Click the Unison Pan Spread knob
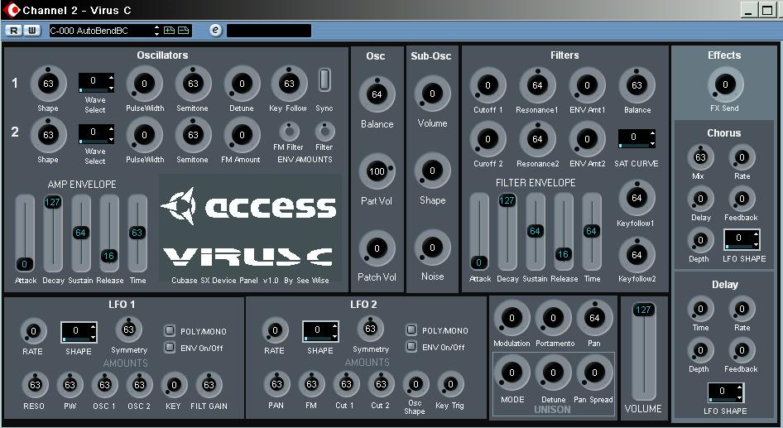Viewport: 783px width, 428px height. click(x=594, y=373)
